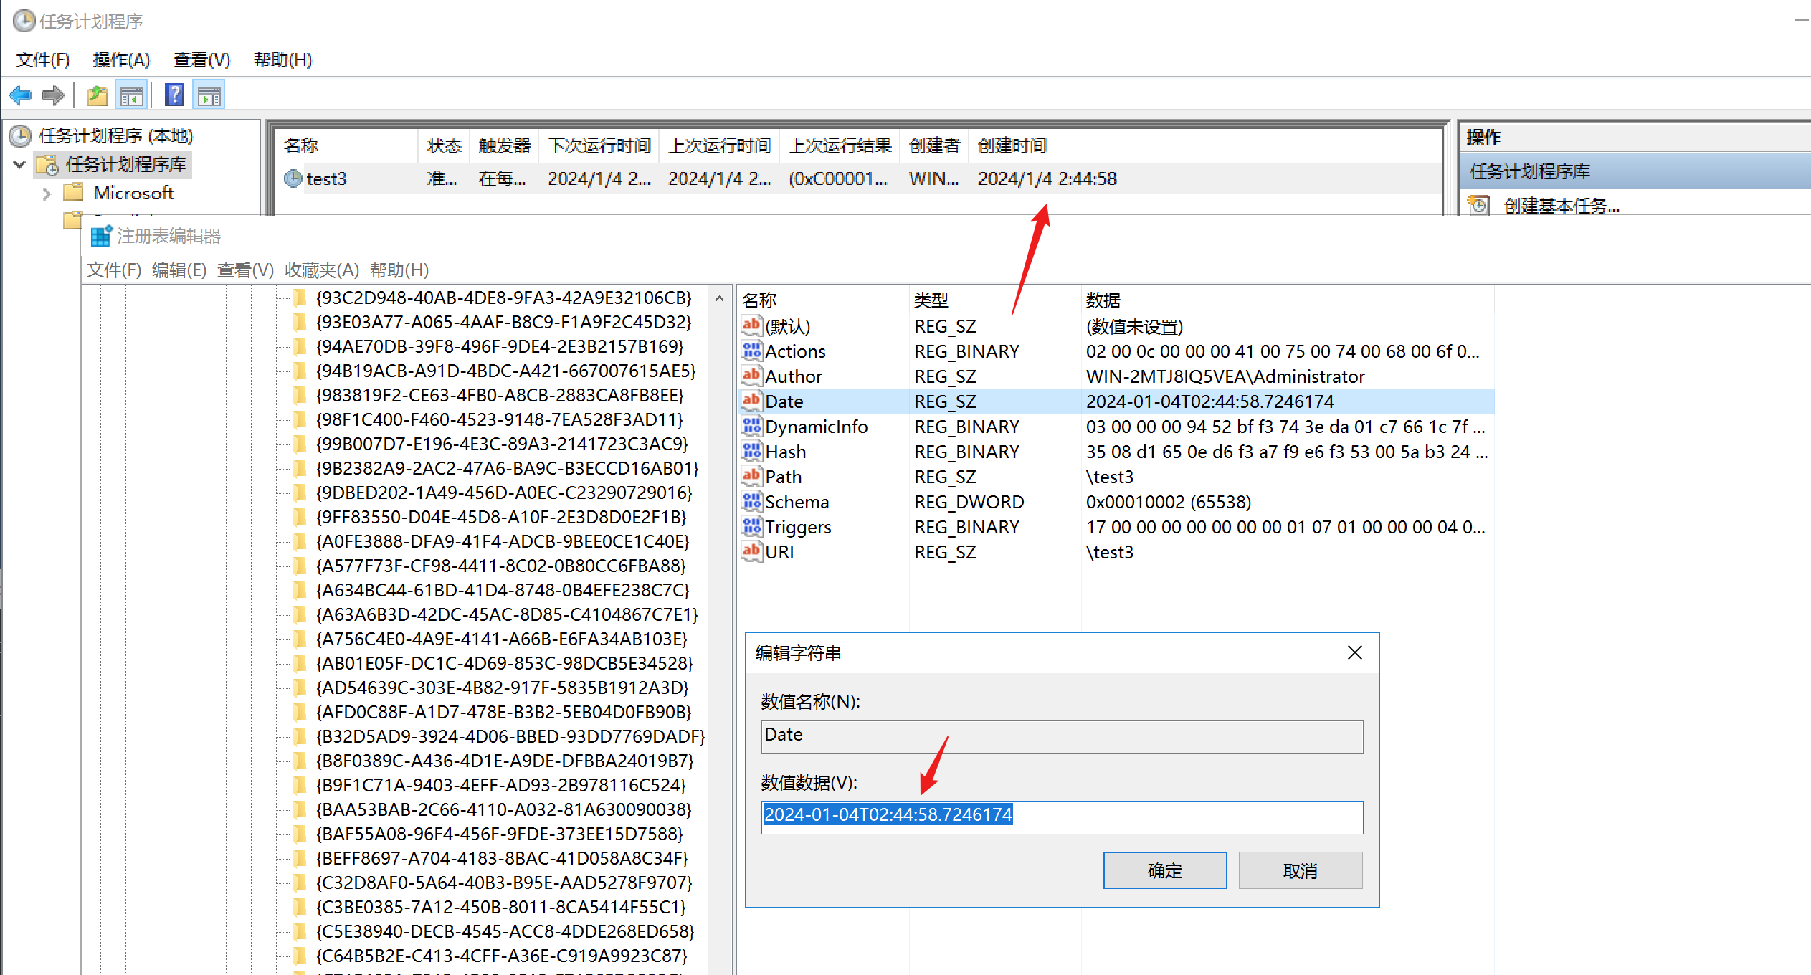Collapse the 任务计划程序库 tree node
This screenshot has width=1811, height=975.
[20, 165]
